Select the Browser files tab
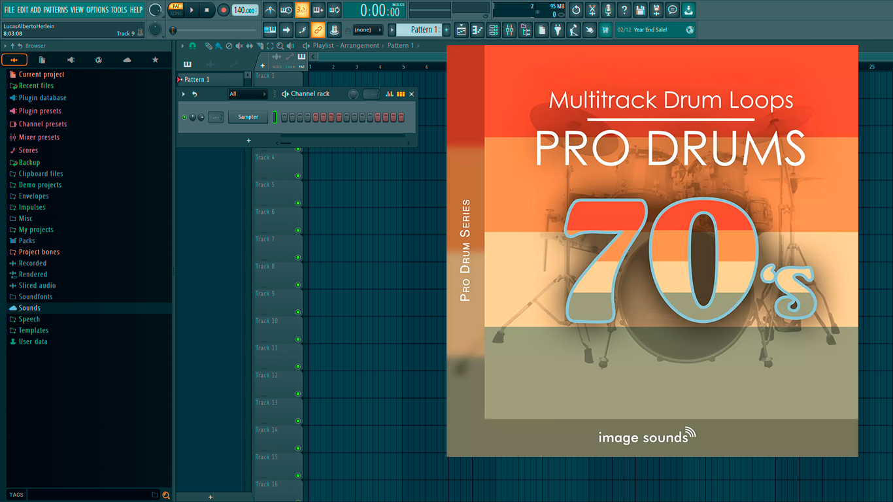Viewport: 893px width, 502px height. click(42, 60)
